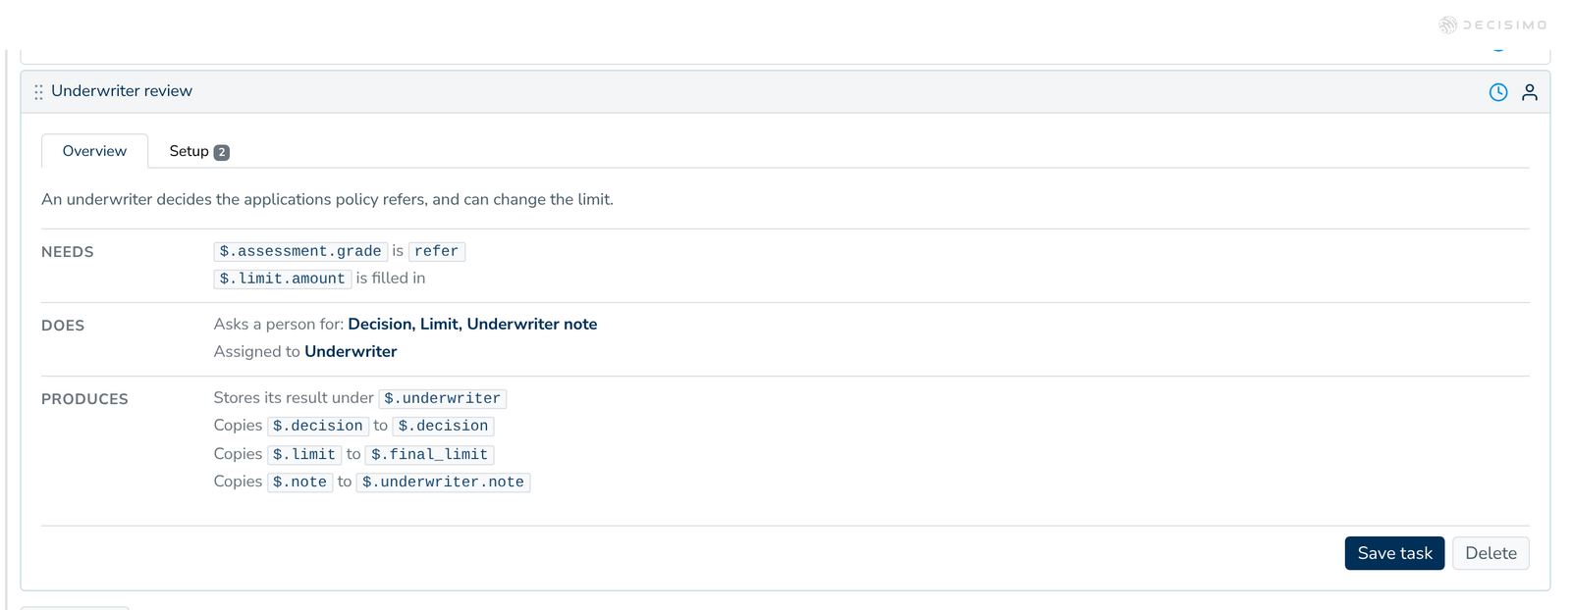Click the Decision, Limit, Underwriter note text
This screenshot has width=1571, height=610.
tap(472, 324)
